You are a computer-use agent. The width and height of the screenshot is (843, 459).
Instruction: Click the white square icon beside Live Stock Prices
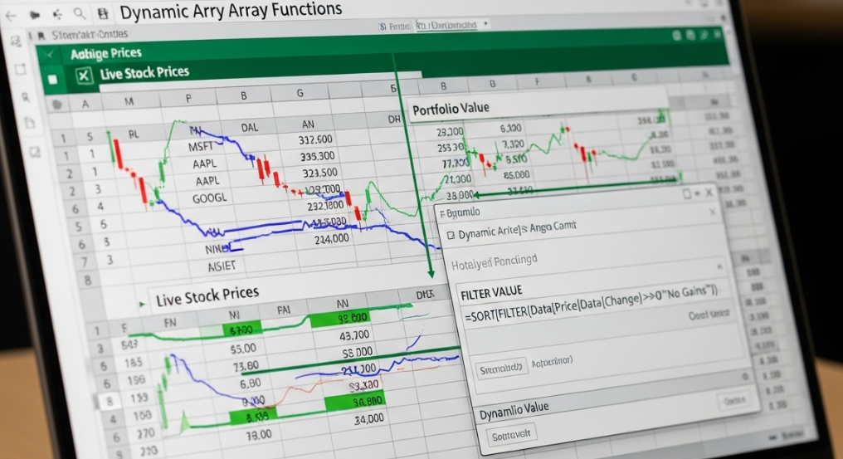(x=53, y=80)
